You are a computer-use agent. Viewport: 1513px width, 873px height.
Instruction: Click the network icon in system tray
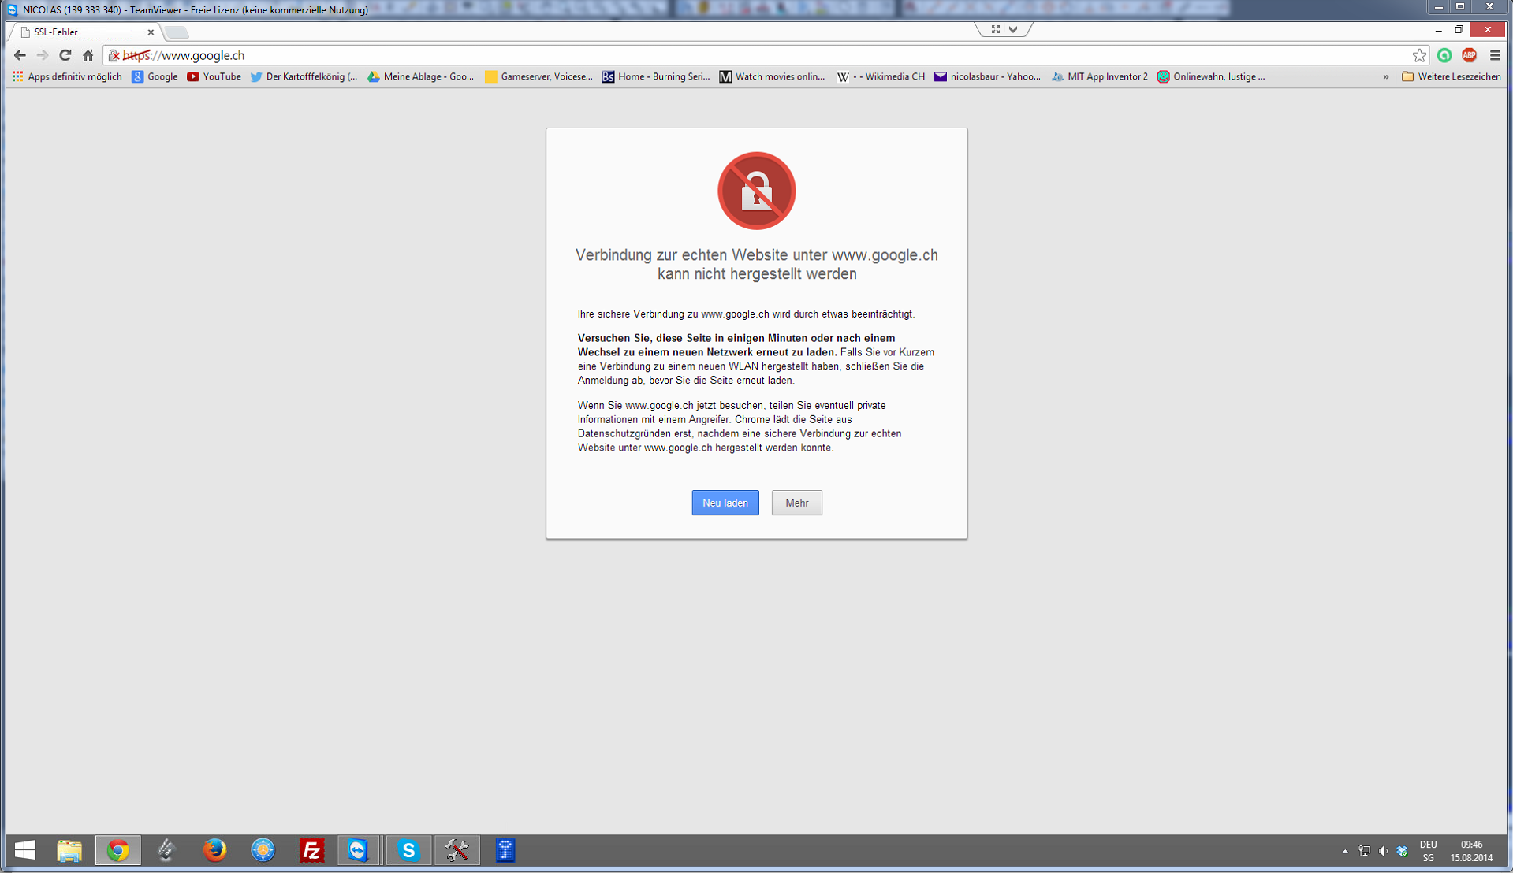tap(1364, 851)
